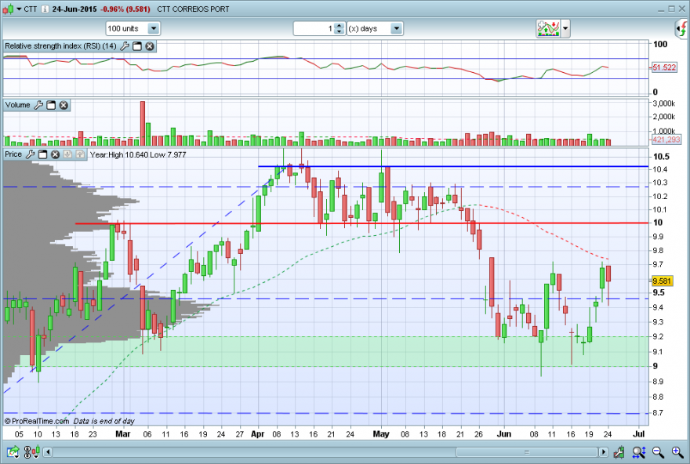Click the volume value label 421,293
The image size is (690, 464).
coord(666,140)
